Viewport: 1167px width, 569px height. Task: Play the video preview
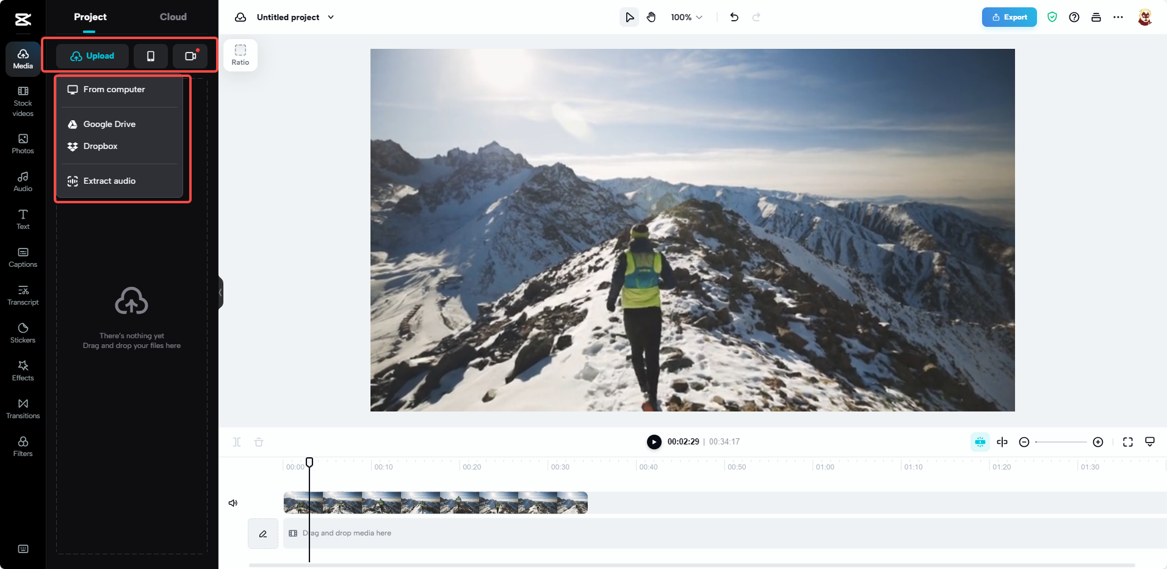click(x=654, y=442)
